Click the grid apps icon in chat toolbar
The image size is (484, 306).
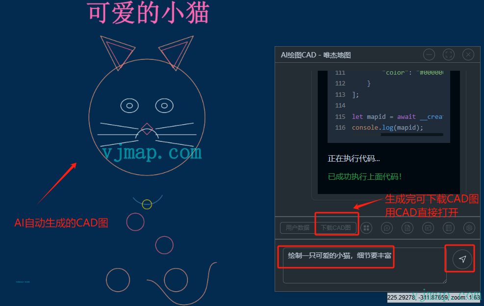[x=366, y=228]
